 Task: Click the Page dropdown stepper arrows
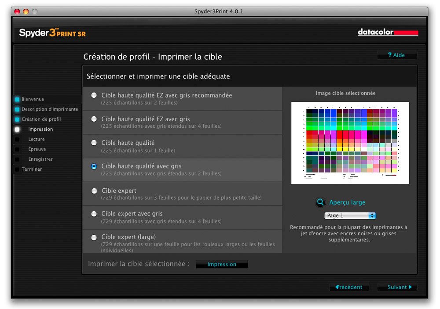372,216
